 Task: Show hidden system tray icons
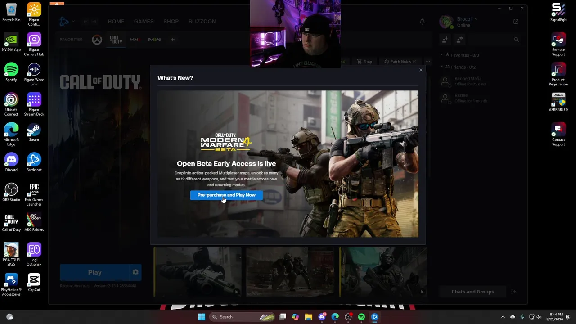[503, 317]
